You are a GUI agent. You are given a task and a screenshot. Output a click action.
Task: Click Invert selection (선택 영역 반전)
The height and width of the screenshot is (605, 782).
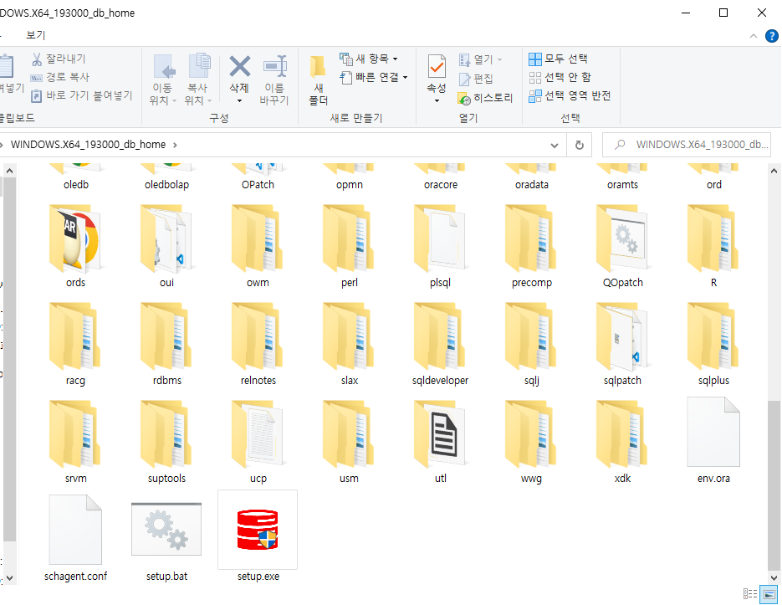click(570, 96)
